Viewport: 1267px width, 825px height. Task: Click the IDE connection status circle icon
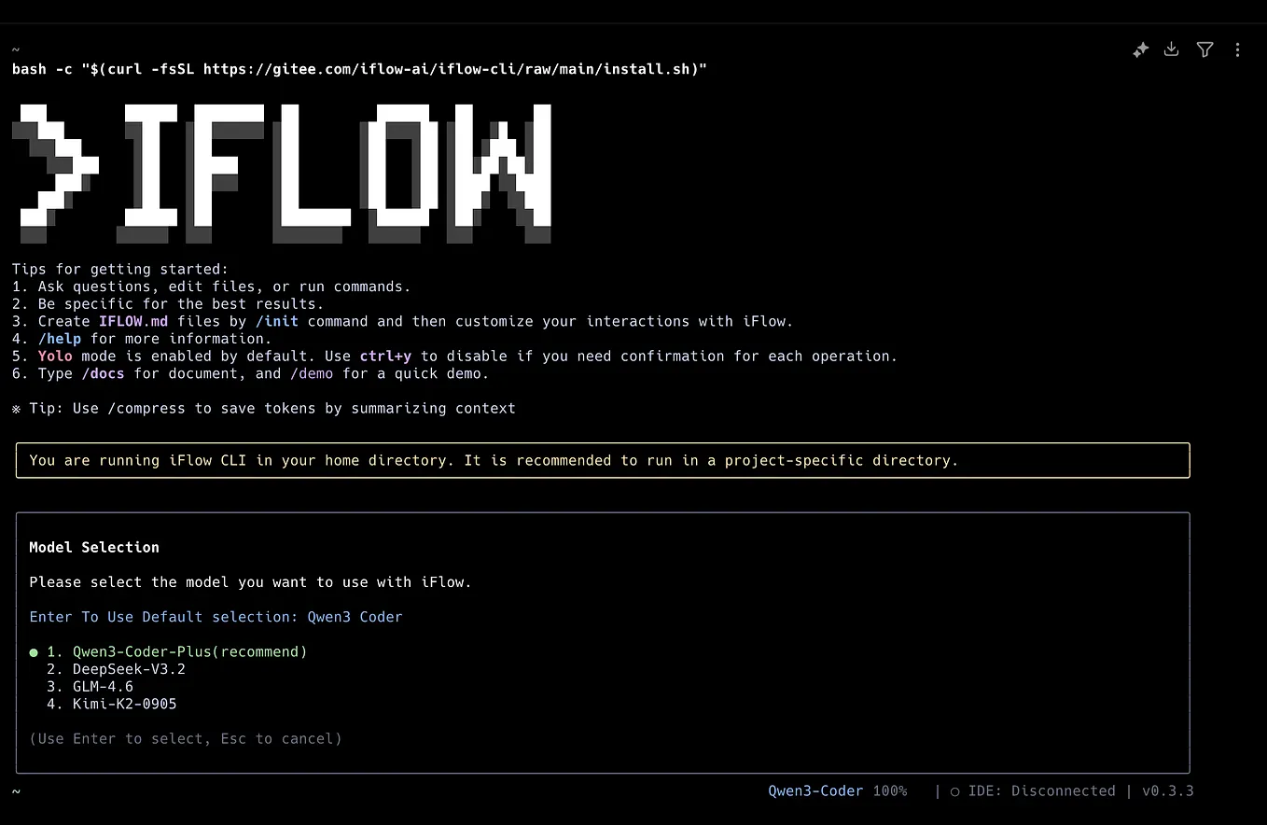[x=954, y=790]
